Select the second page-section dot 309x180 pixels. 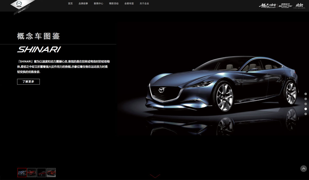[306, 99]
